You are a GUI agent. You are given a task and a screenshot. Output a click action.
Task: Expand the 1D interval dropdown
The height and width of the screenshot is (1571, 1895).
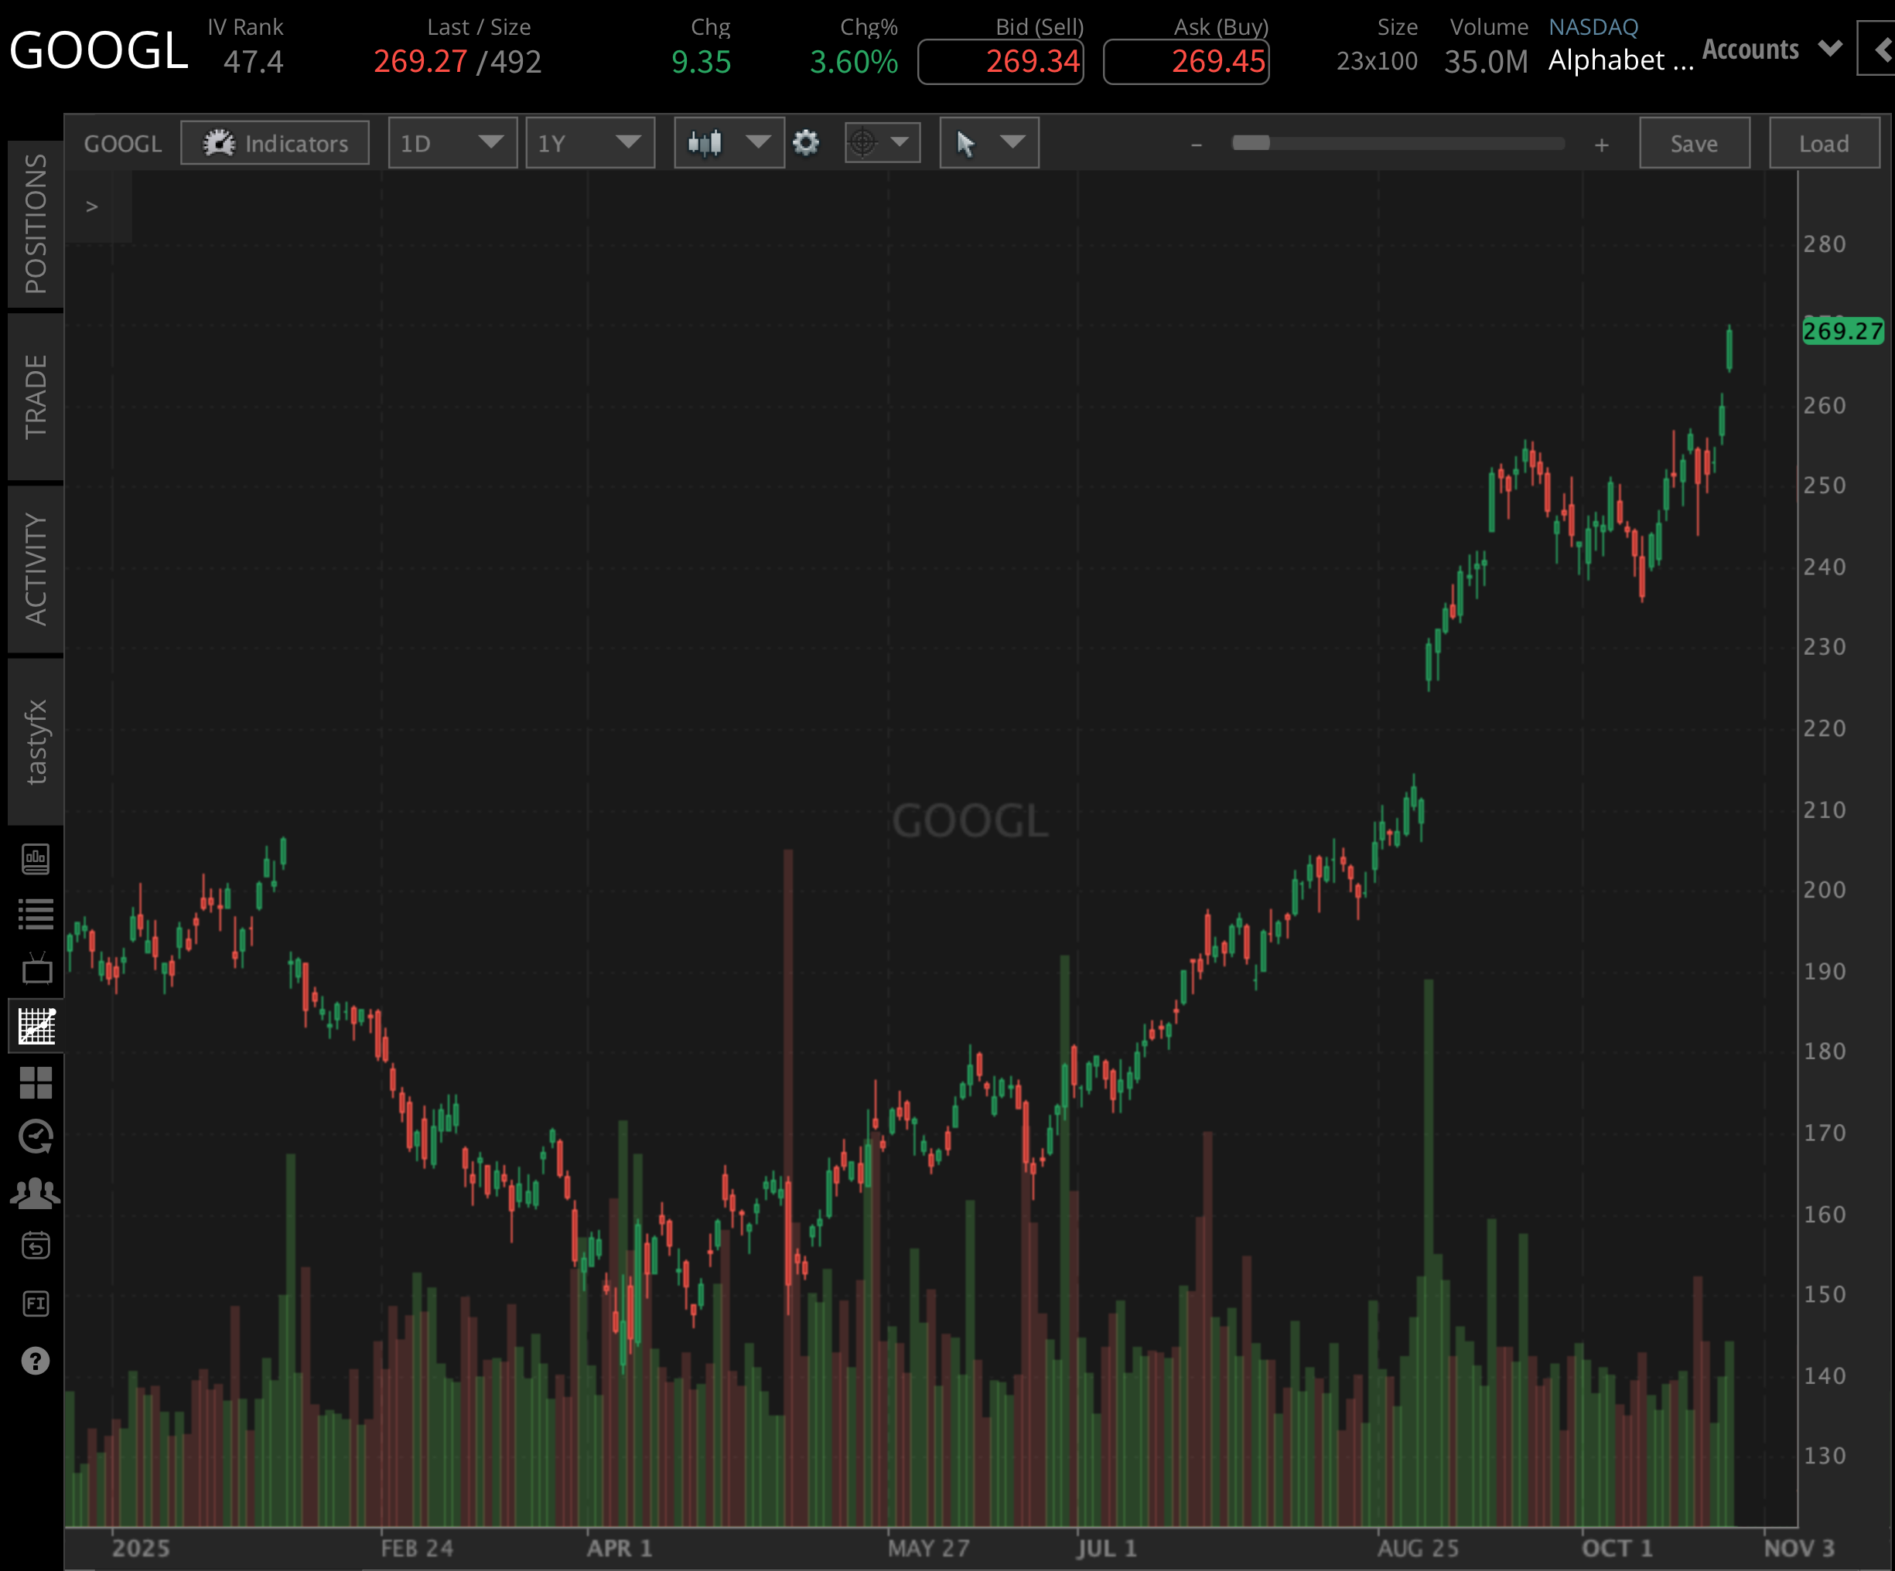point(452,142)
